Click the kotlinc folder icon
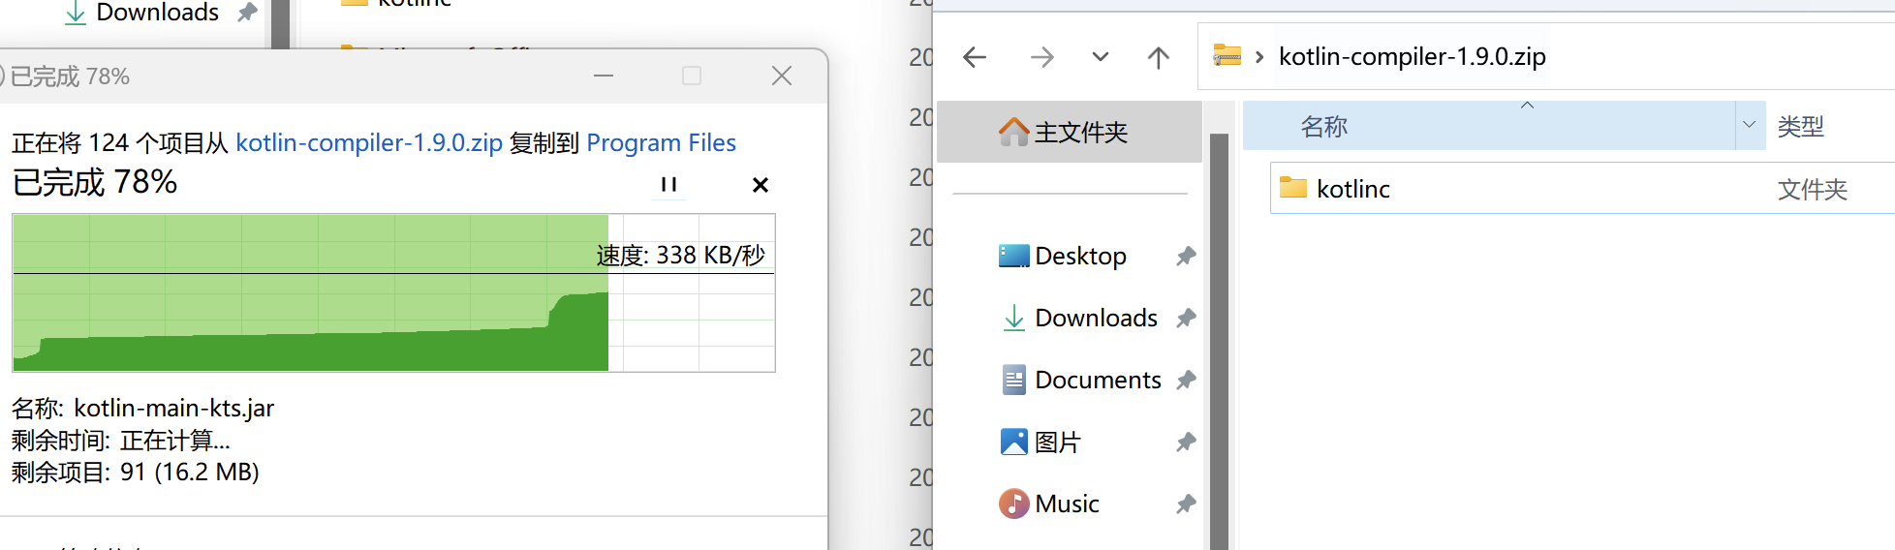The width and height of the screenshot is (1895, 550). [x=1293, y=187]
